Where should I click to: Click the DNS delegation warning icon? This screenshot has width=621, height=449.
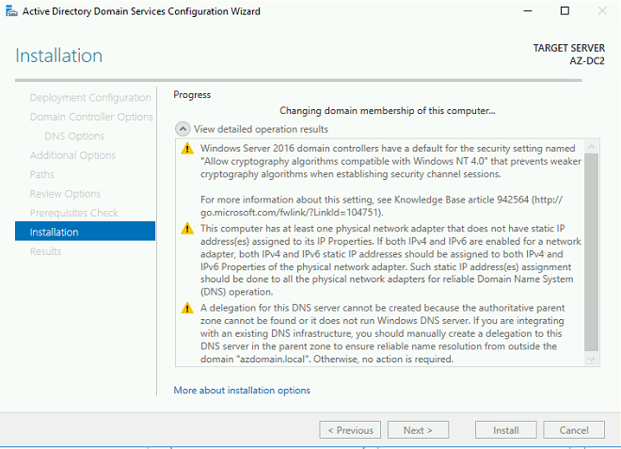(187, 308)
